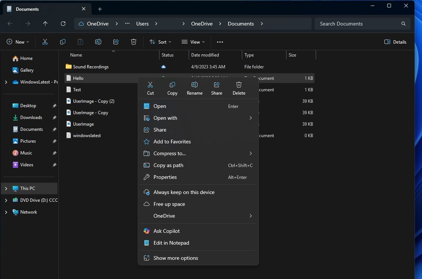
Task: Open the View dropdown menu
Action: coord(193,42)
